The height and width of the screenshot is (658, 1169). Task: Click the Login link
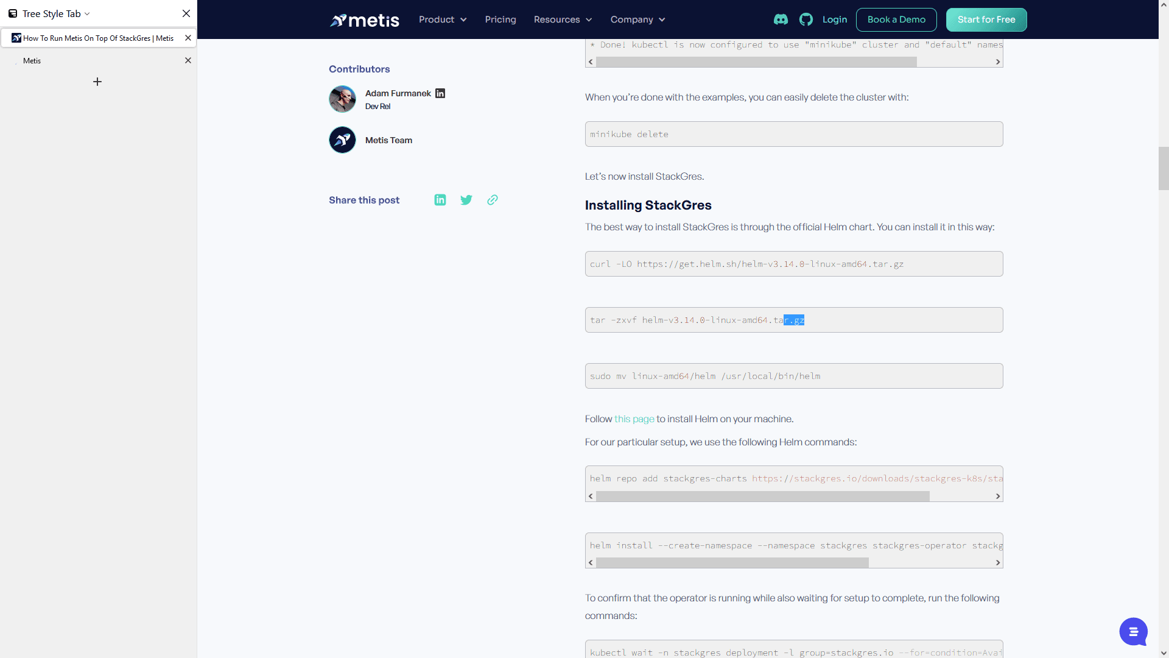(835, 19)
